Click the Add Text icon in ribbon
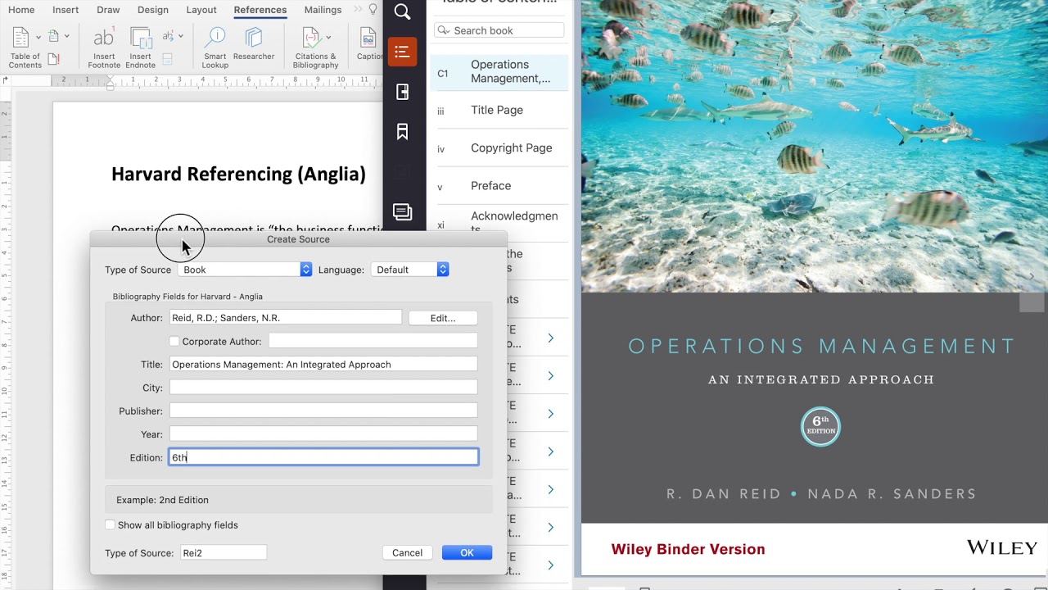Viewport: 1048px width, 590px height. [53, 36]
